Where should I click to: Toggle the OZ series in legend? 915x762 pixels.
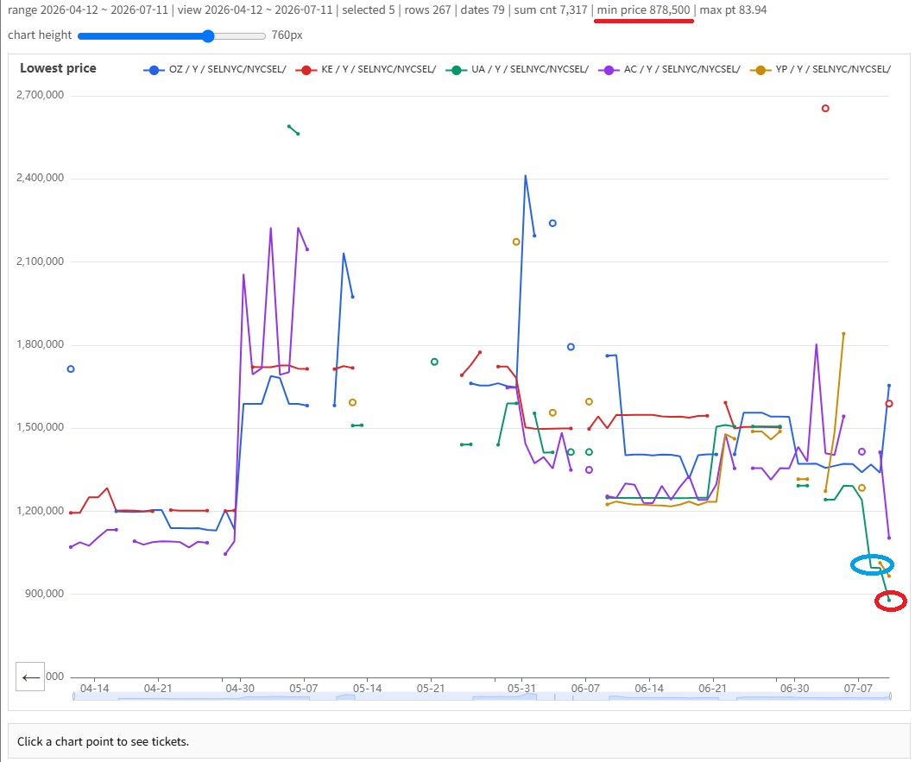click(x=215, y=69)
